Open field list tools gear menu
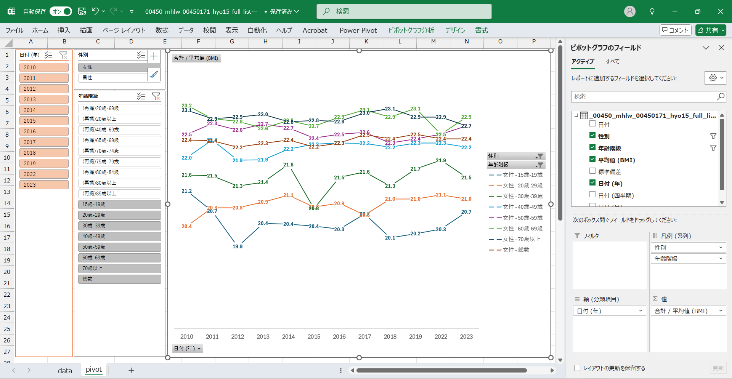This screenshot has height=379, width=732. pyautogui.click(x=715, y=78)
